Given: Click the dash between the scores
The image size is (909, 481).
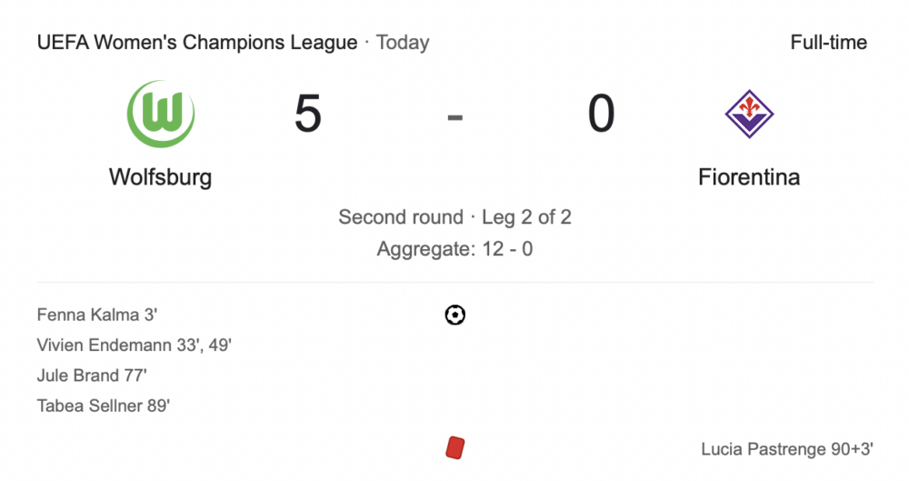Looking at the screenshot, I should [454, 116].
